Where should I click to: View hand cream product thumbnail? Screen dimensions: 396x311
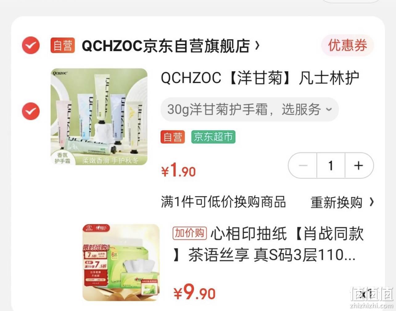tap(99, 117)
